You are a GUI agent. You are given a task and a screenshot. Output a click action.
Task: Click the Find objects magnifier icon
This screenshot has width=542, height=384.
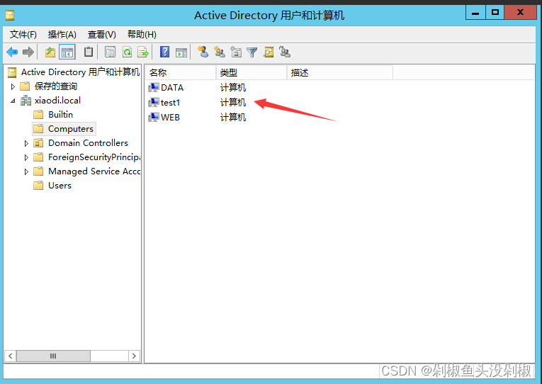coord(269,52)
